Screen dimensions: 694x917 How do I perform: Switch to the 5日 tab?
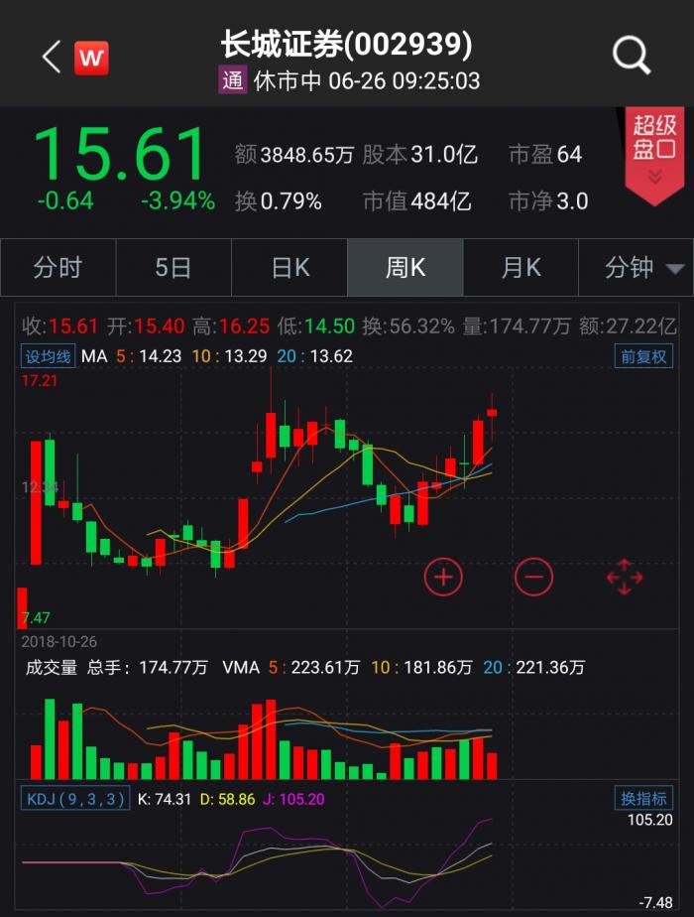pos(173,268)
